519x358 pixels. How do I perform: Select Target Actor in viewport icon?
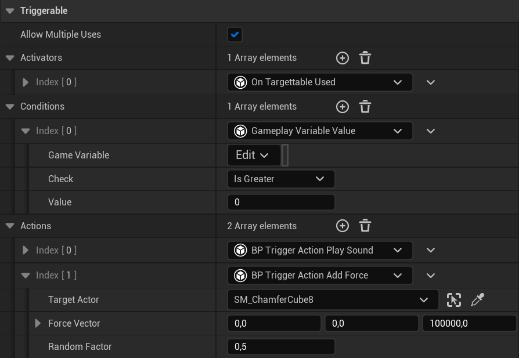pyautogui.click(x=454, y=300)
